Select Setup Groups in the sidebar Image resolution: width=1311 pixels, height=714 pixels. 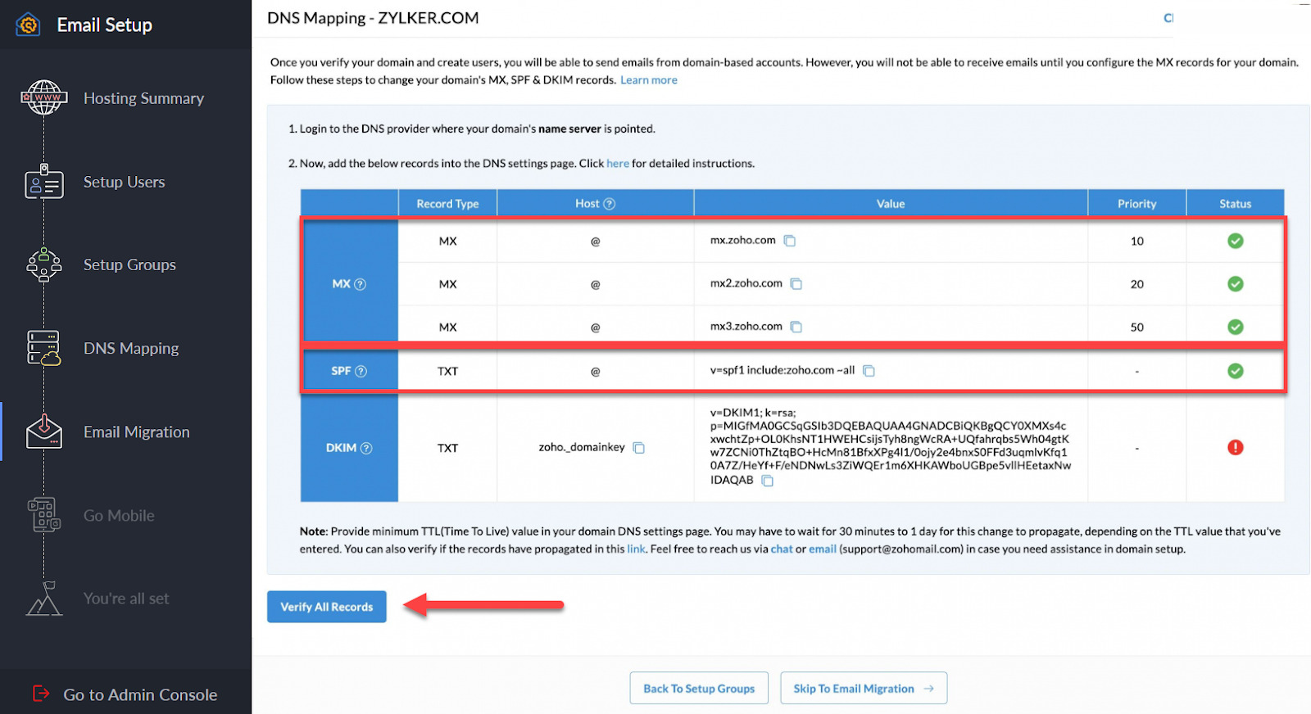pos(129,264)
